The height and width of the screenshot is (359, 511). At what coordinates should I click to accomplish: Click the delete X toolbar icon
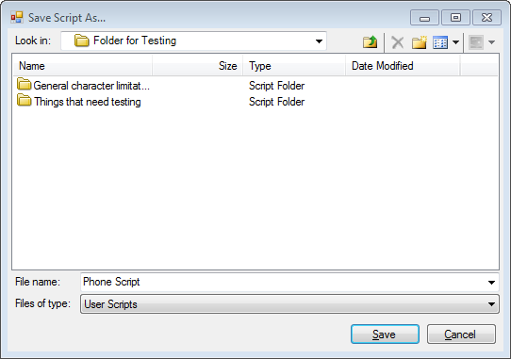397,42
